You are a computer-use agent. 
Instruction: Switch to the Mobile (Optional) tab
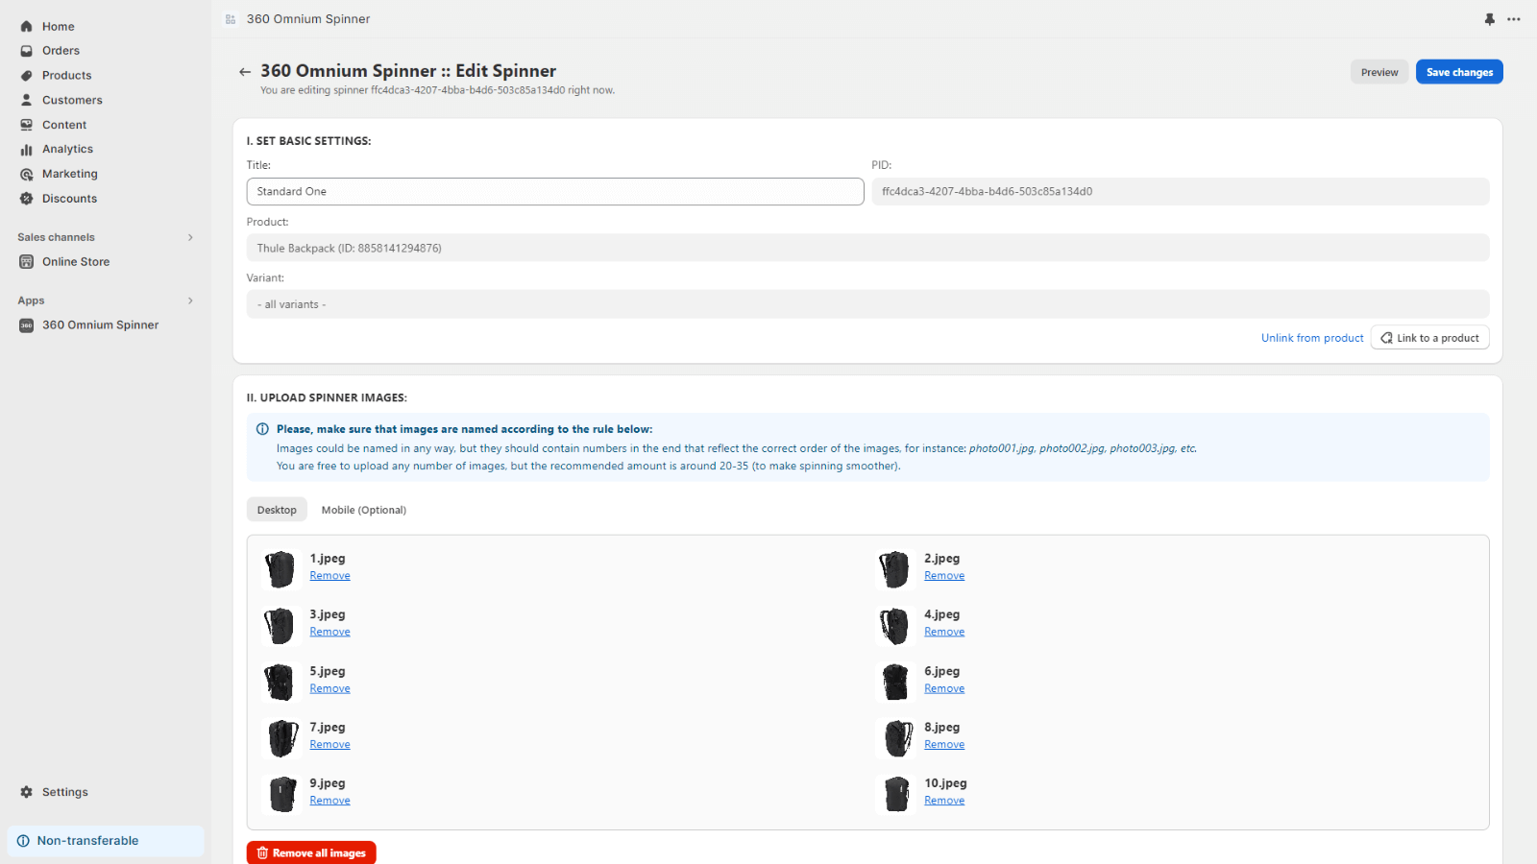coord(364,509)
